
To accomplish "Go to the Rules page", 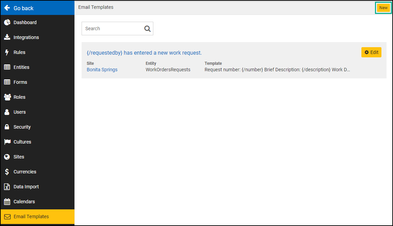I will (38, 52).
